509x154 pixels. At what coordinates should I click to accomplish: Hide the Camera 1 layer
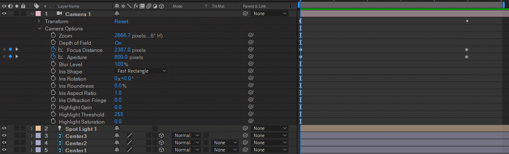(4, 14)
